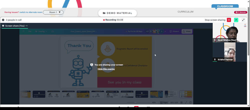
Task: Toggle the Pages button
Action: pos(164,103)
